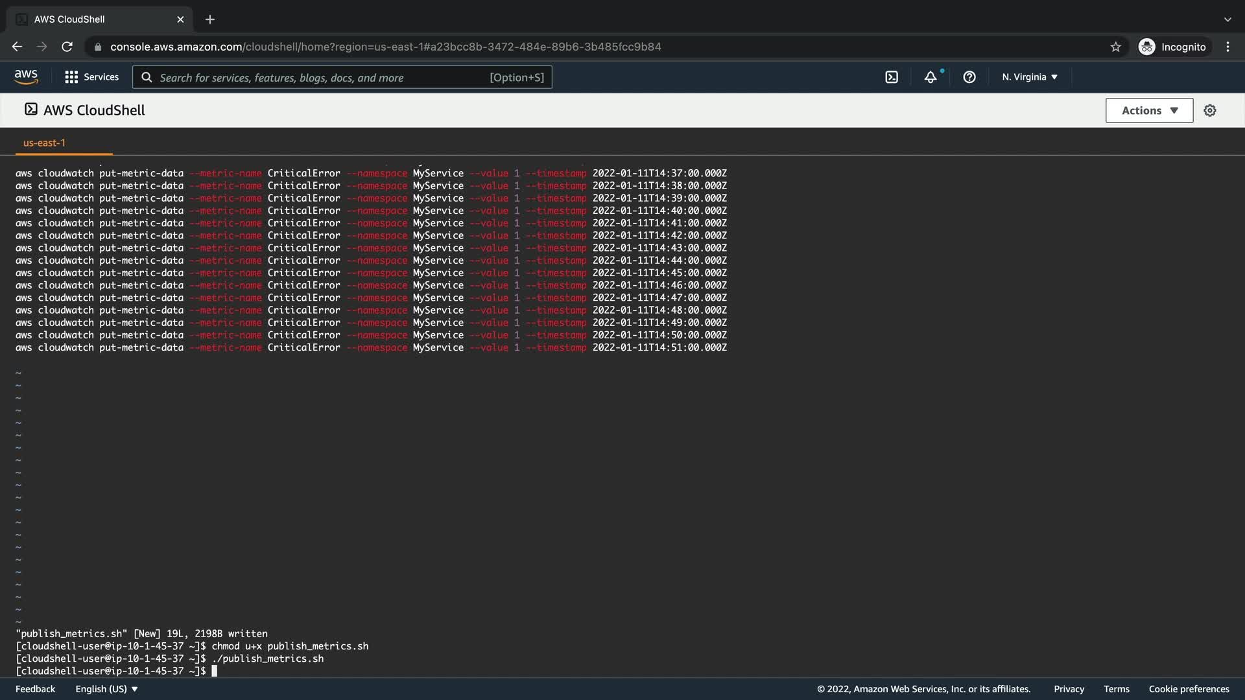Screen dimensions: 1245x700
Task: Click the AWS services search field
Action: pos(324,77)
